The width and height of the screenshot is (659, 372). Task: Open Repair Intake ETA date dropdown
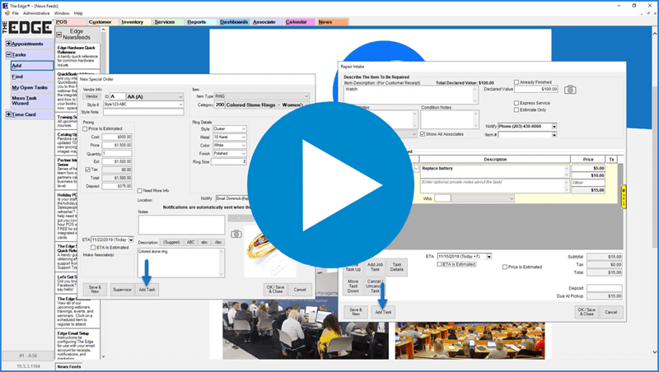click(489, 256)
